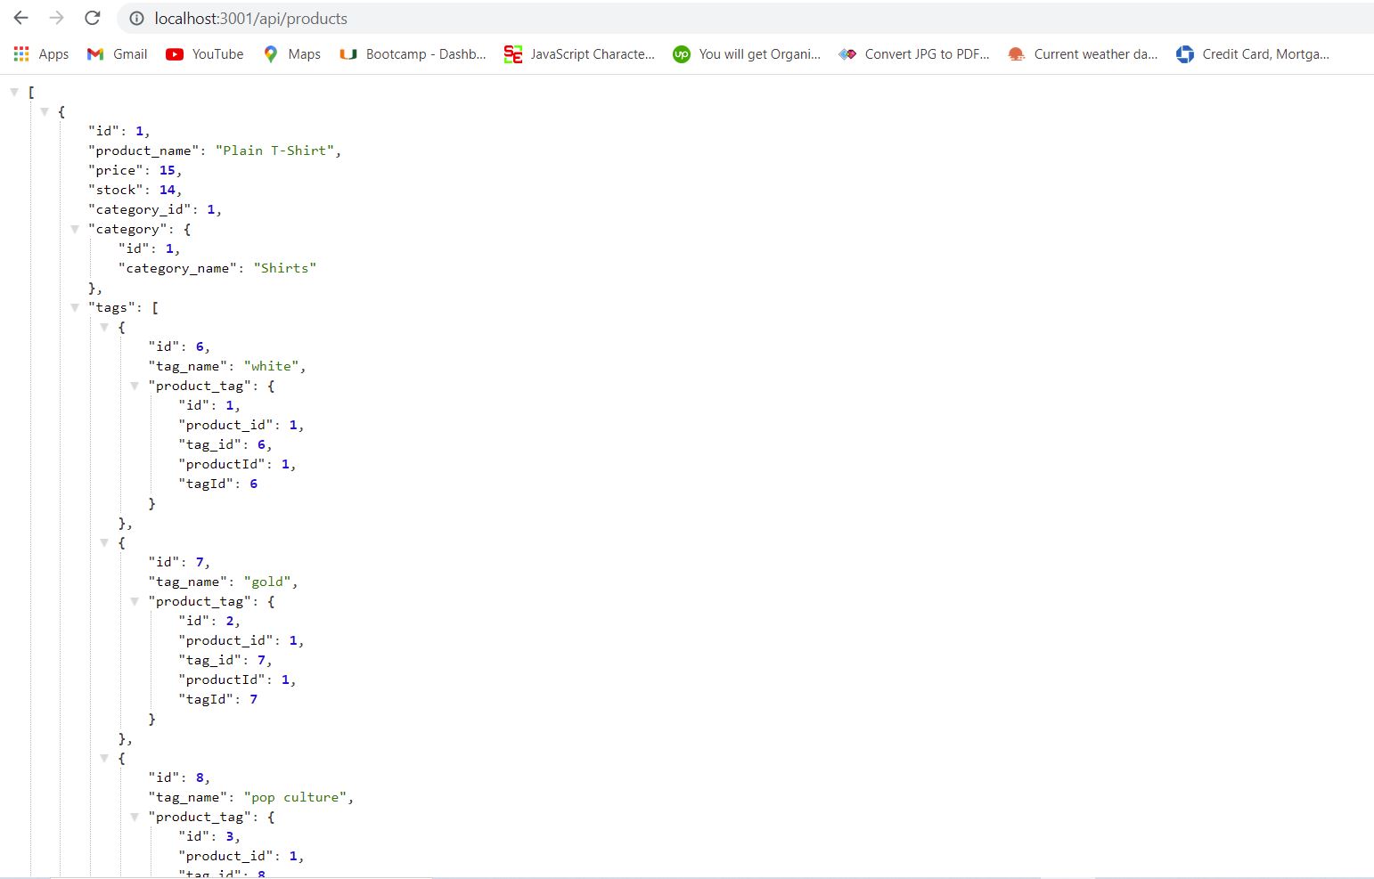Open the Convert JPG to PDF bookmark
The height and width of the screenshot is (879, 1374).
[x=913, y=53]
